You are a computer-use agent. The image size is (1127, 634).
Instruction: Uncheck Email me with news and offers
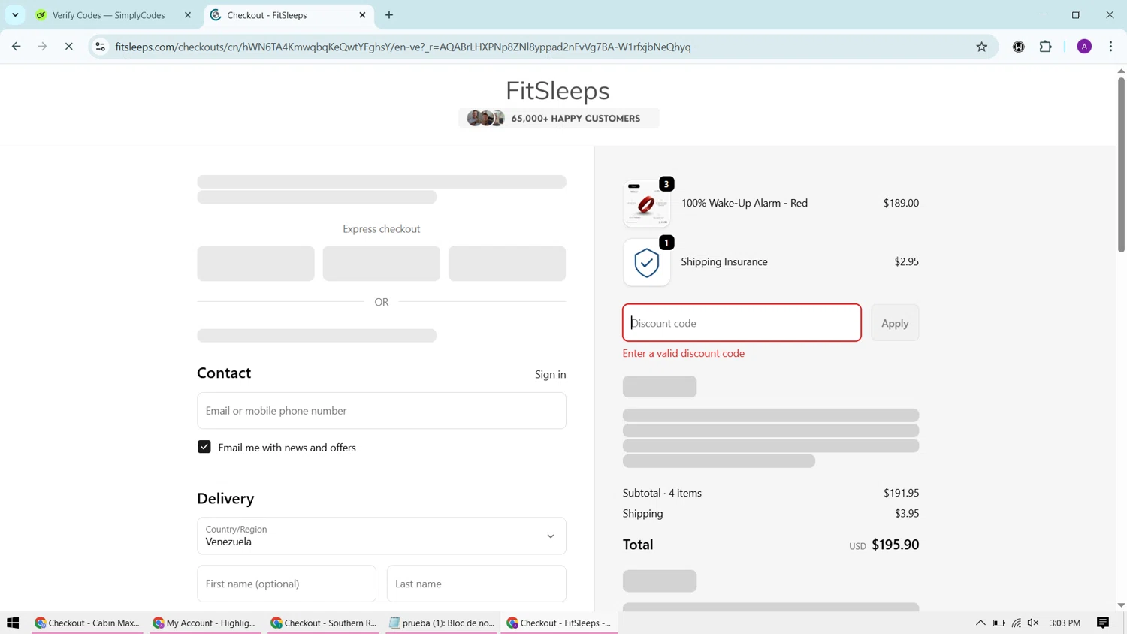coord(204,447)
